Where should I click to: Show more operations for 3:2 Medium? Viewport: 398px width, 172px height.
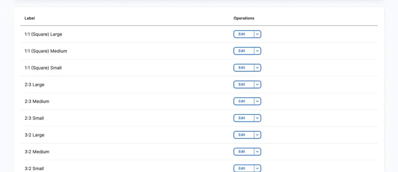pos(257,151)
